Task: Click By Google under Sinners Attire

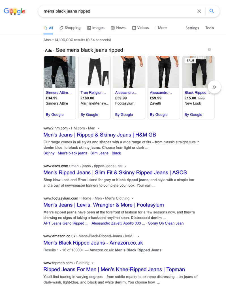Action: (x=55, y=115)
